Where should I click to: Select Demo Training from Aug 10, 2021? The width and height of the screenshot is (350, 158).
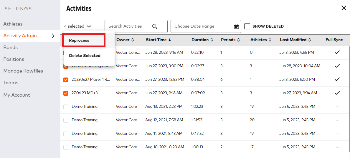66,147
